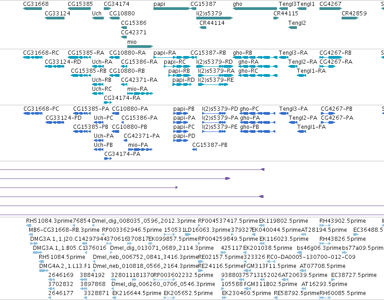Select the CG15386 gene label
Image resolution: width=384 pixels, height=300 pixels.
134,23
